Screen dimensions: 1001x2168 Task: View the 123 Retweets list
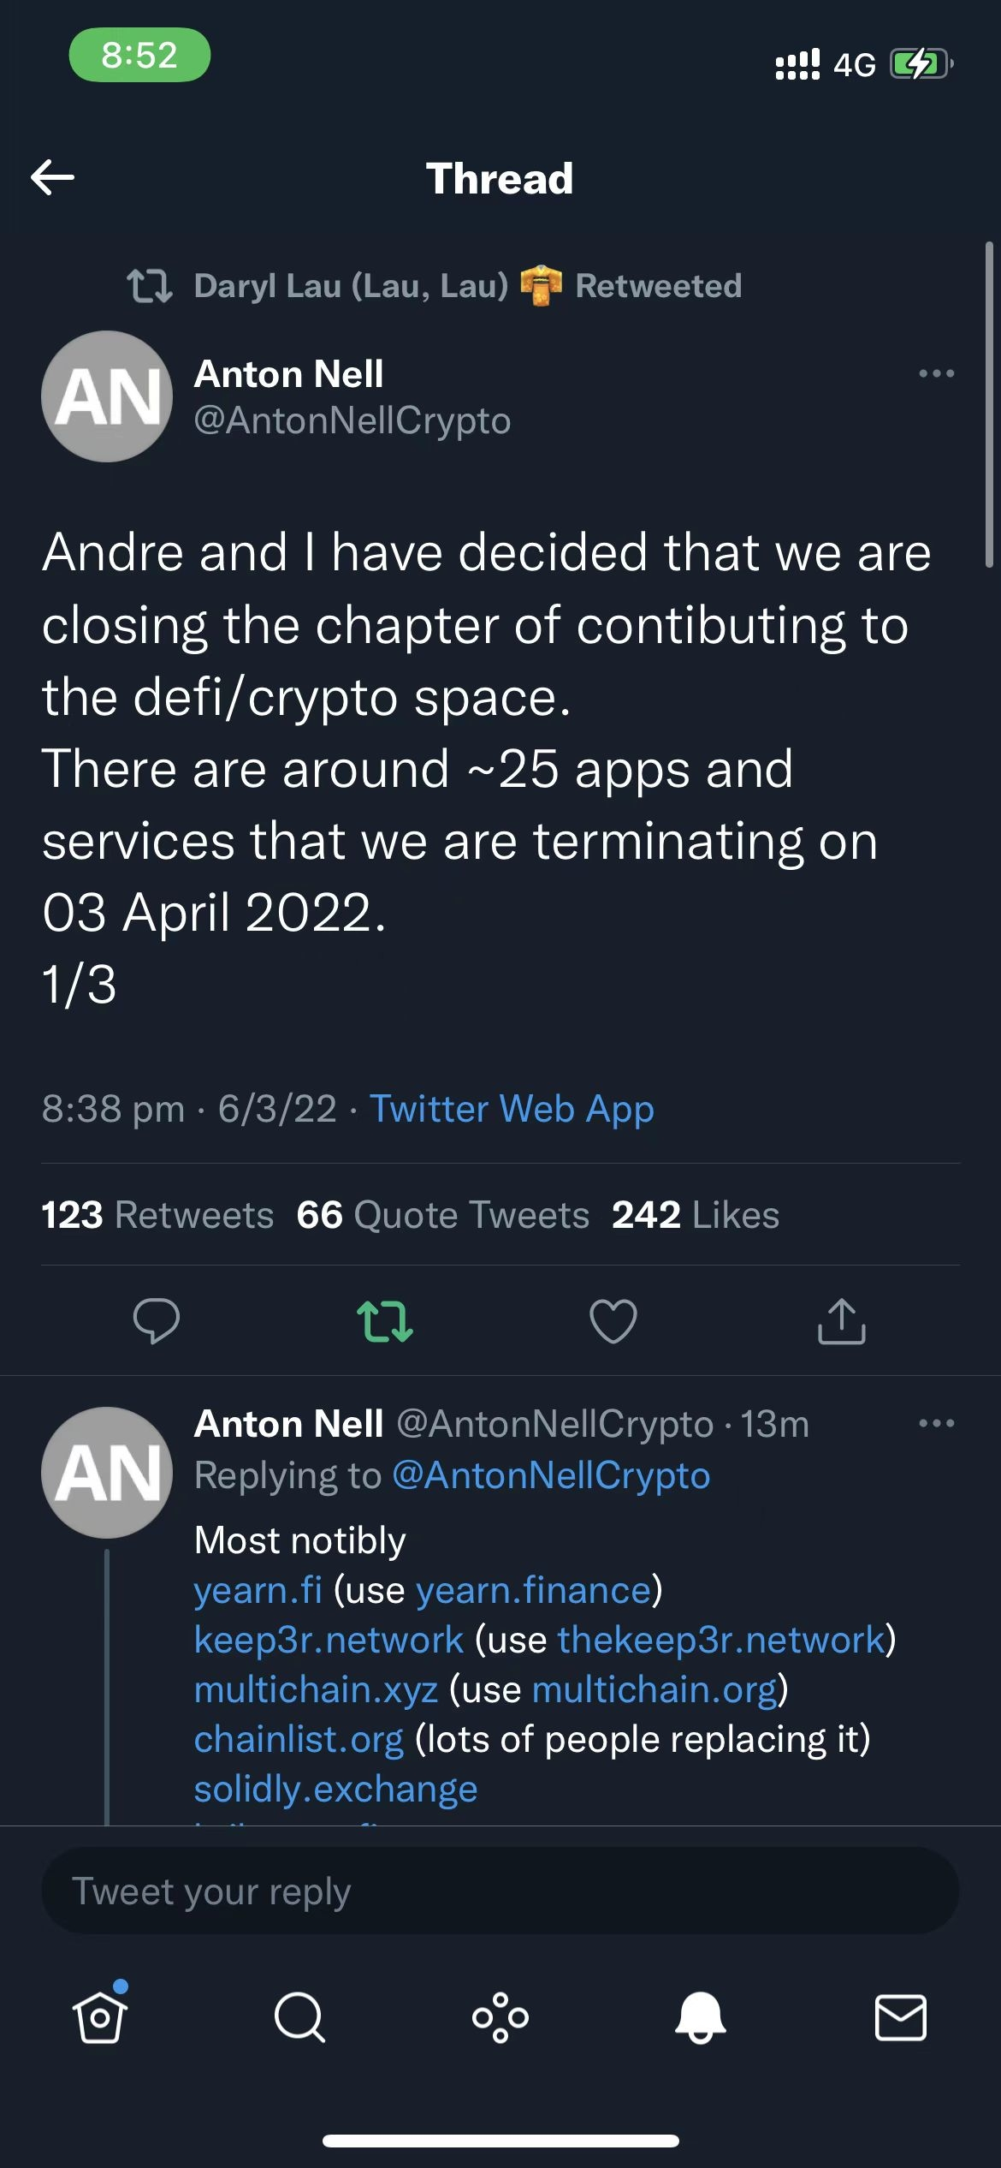157,1215
